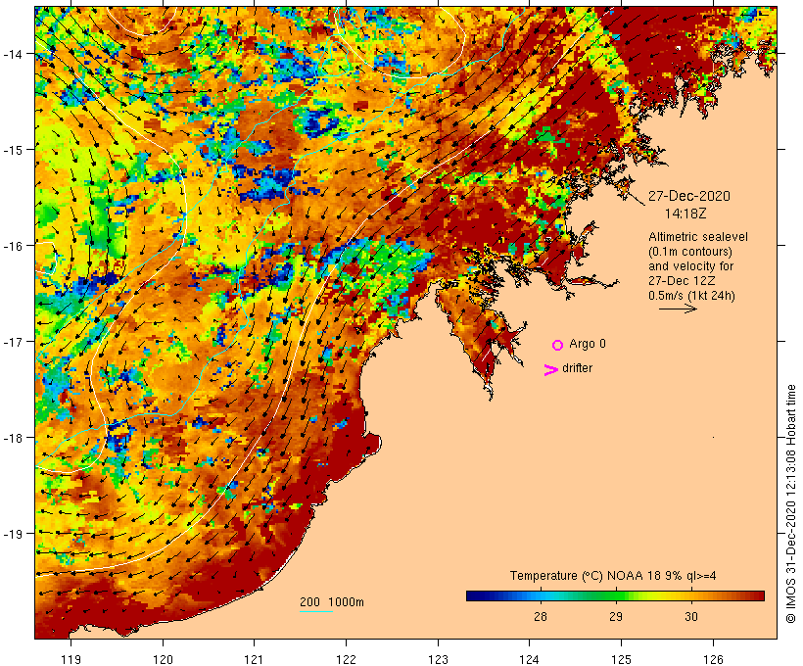Click the colorbar value label 29
Screen dimensions: 803x666
tap(616, 617)
